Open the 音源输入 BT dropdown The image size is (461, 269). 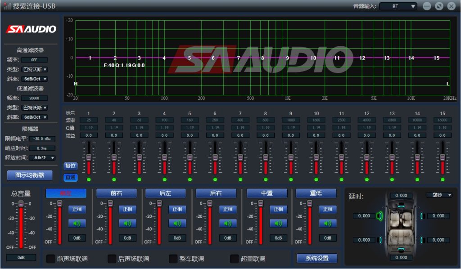click(x=398, y=6)
